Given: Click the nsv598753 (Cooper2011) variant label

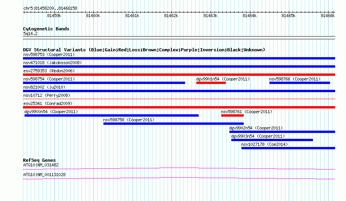Looking at the screenshot, I should (x=49, y=54).
